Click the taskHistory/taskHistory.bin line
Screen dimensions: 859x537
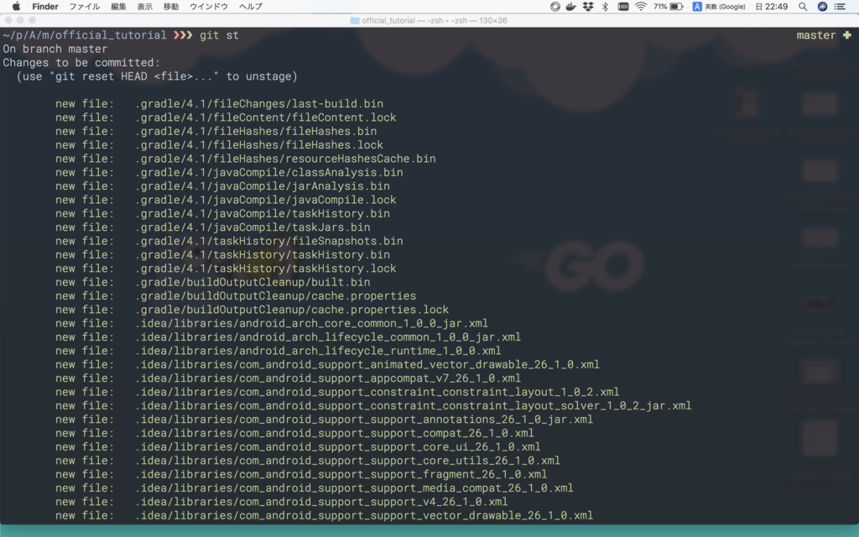click(x=222, y=254)
